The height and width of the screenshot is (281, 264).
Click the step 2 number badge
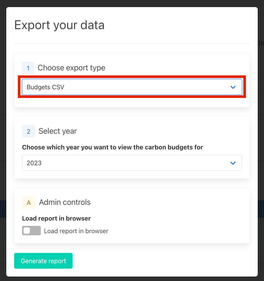point(28,131)
